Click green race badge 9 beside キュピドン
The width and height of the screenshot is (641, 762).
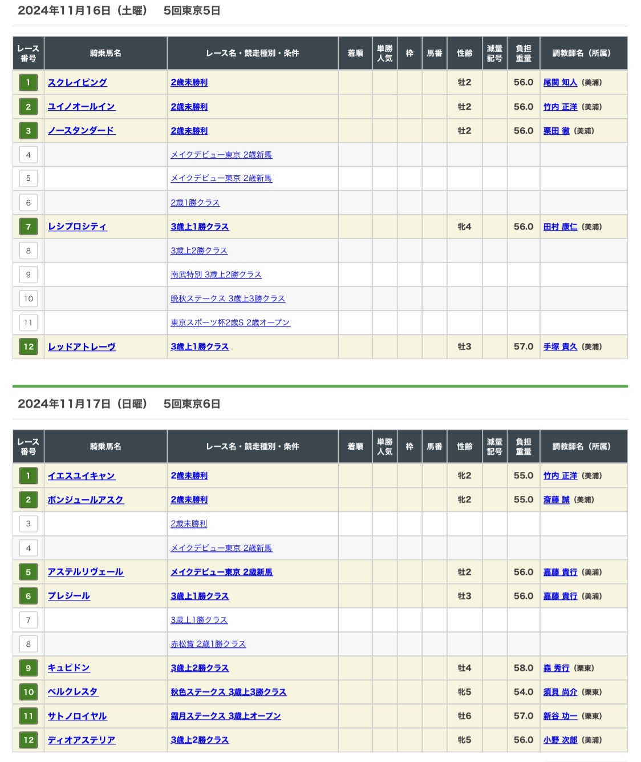29,668
